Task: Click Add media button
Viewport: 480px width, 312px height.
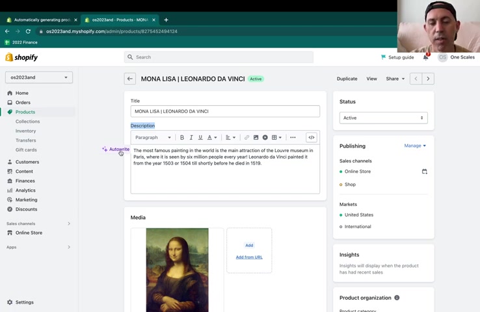Action: (x=249, y=245)
